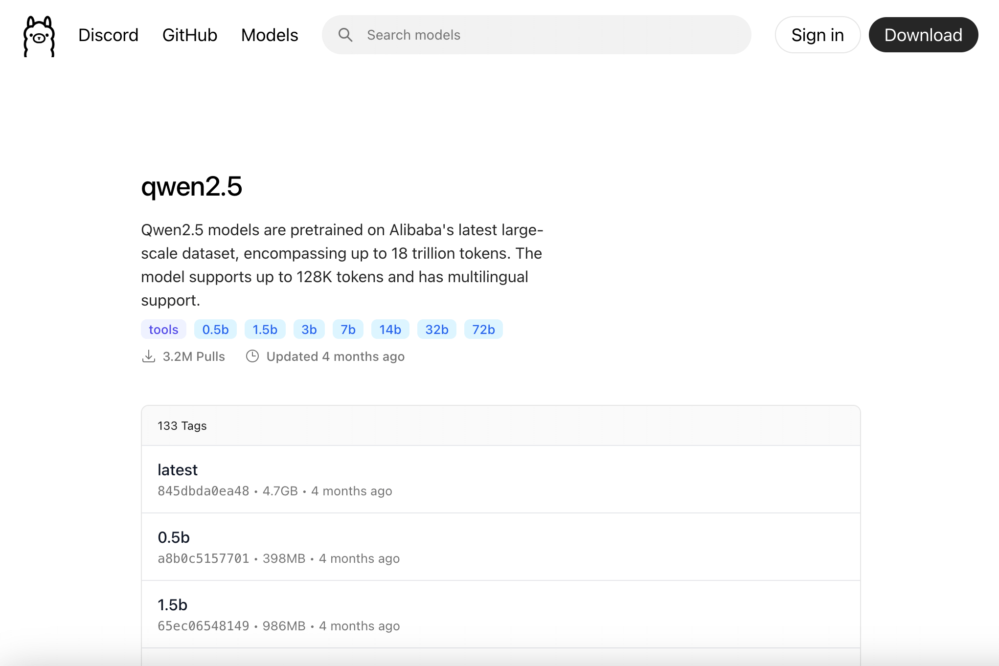This screenshot has width=999, height=666.
Task: Open the latest tag of qwen2.5
Action: coord(178,469)
